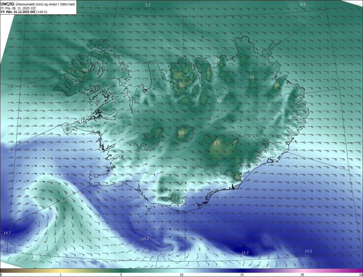This screenshot has height=277, width=363.
Task: Click the 3.4 value label
Action: [x=277, y=85]
